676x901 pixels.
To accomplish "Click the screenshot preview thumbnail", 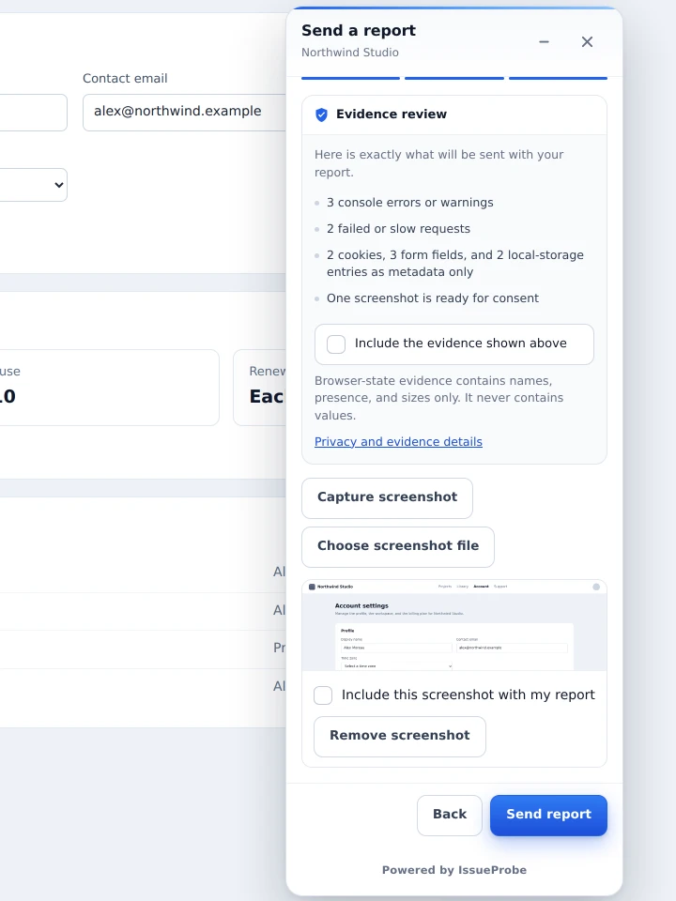I will (x=454, y=625).
